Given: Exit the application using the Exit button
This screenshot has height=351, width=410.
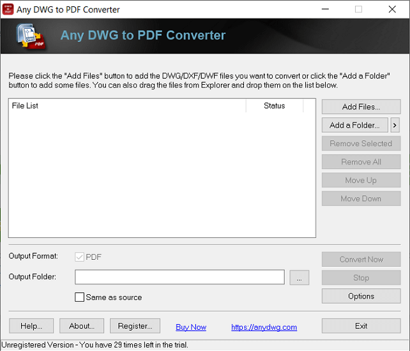Looking at the screenshot, I should 361,326.
